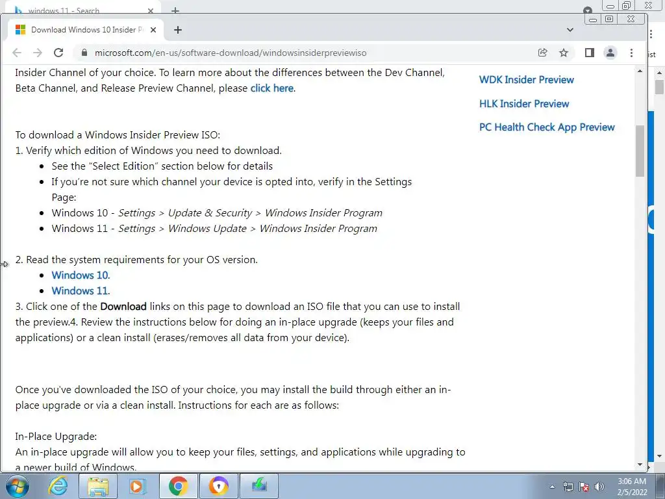Open Windows Explorer folder from taskbar
The width and height of the screenshot is (665, 499).
99,486
